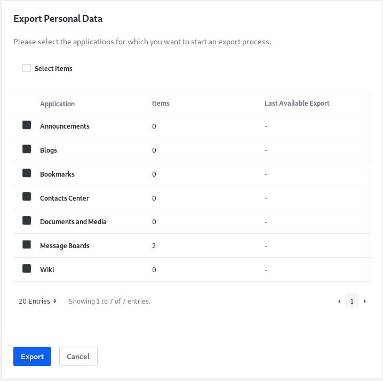383x381 pixels.
Task: Click the Cancel button
Action: point(78,356)
